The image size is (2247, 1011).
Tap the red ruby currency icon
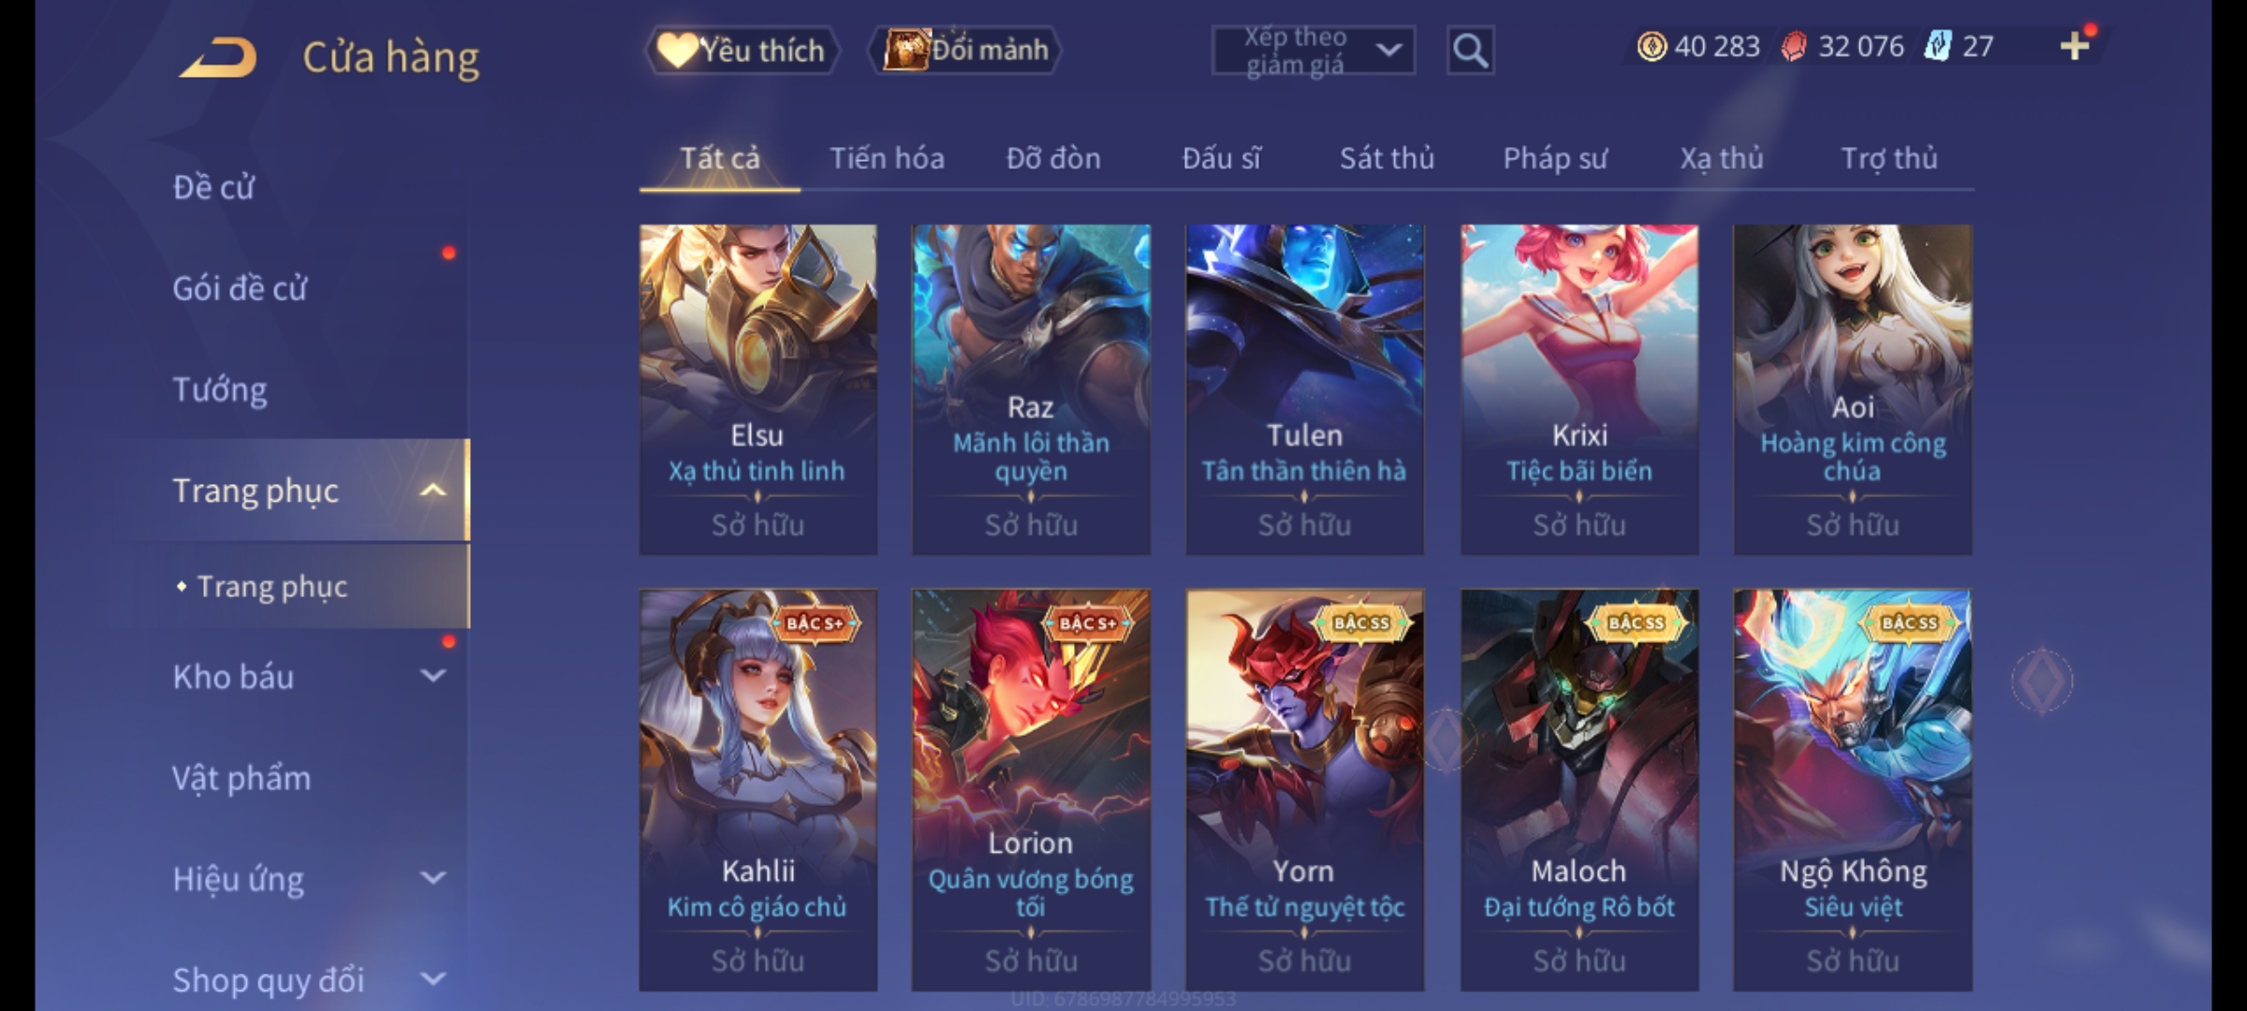tap(1794, 46)
